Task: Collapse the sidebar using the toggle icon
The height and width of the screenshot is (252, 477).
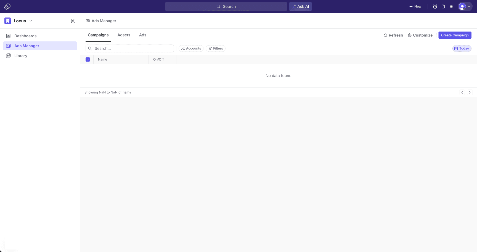Action: [73, 21]
